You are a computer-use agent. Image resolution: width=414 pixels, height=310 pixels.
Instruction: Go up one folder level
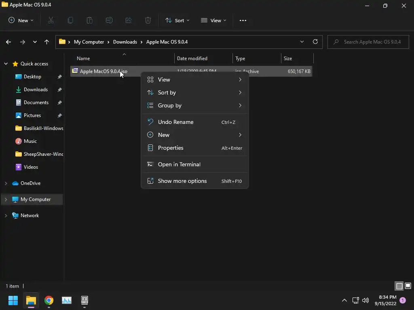click(47, 42)
